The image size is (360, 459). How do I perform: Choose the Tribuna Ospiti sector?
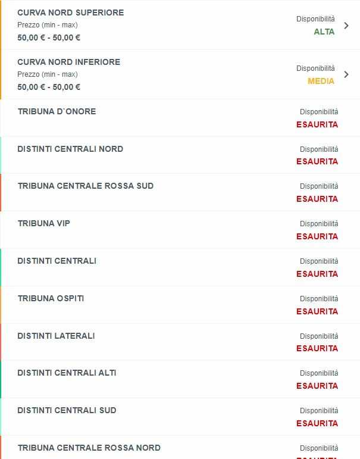tap(51, 298)
